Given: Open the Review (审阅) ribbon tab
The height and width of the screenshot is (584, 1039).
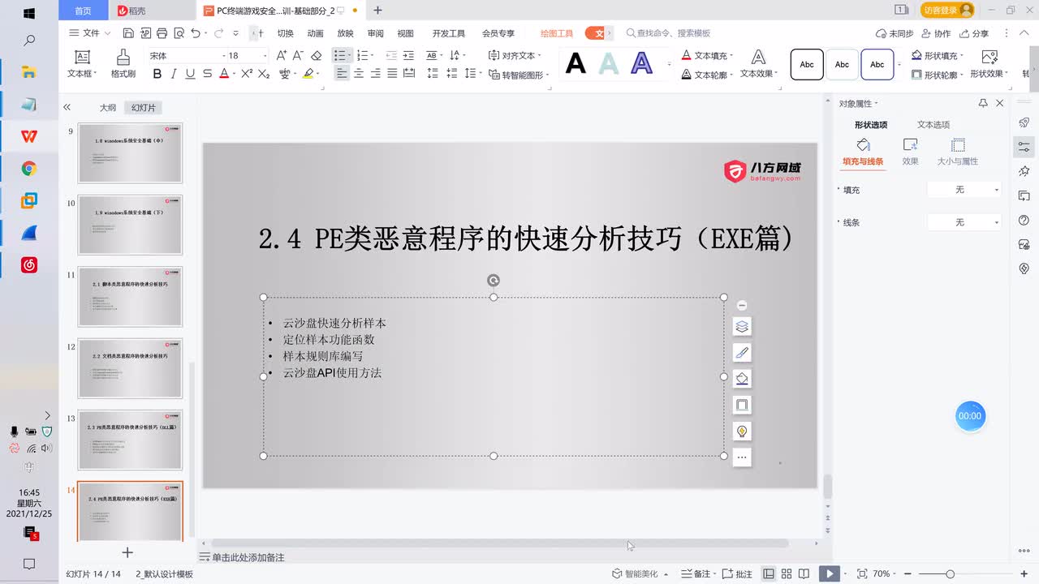Looking at the screenshot, I should click(x=375, y=33).
